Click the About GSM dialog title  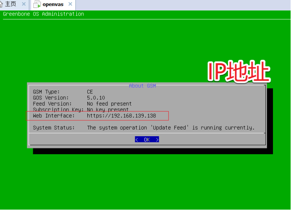tap(142, 86)
